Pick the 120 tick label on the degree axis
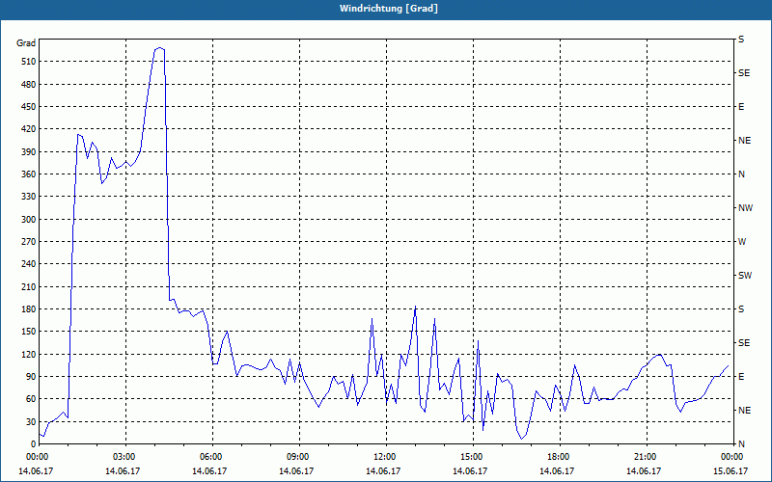 pyautogui.click(x=28, y=354)
